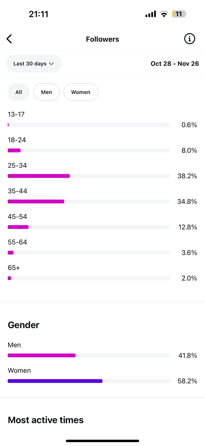Filter followers by Women

(81, 92)
